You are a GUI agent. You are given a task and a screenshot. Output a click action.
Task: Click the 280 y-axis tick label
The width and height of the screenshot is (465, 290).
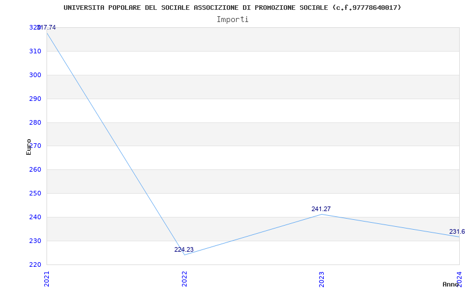tap(35, 122)
